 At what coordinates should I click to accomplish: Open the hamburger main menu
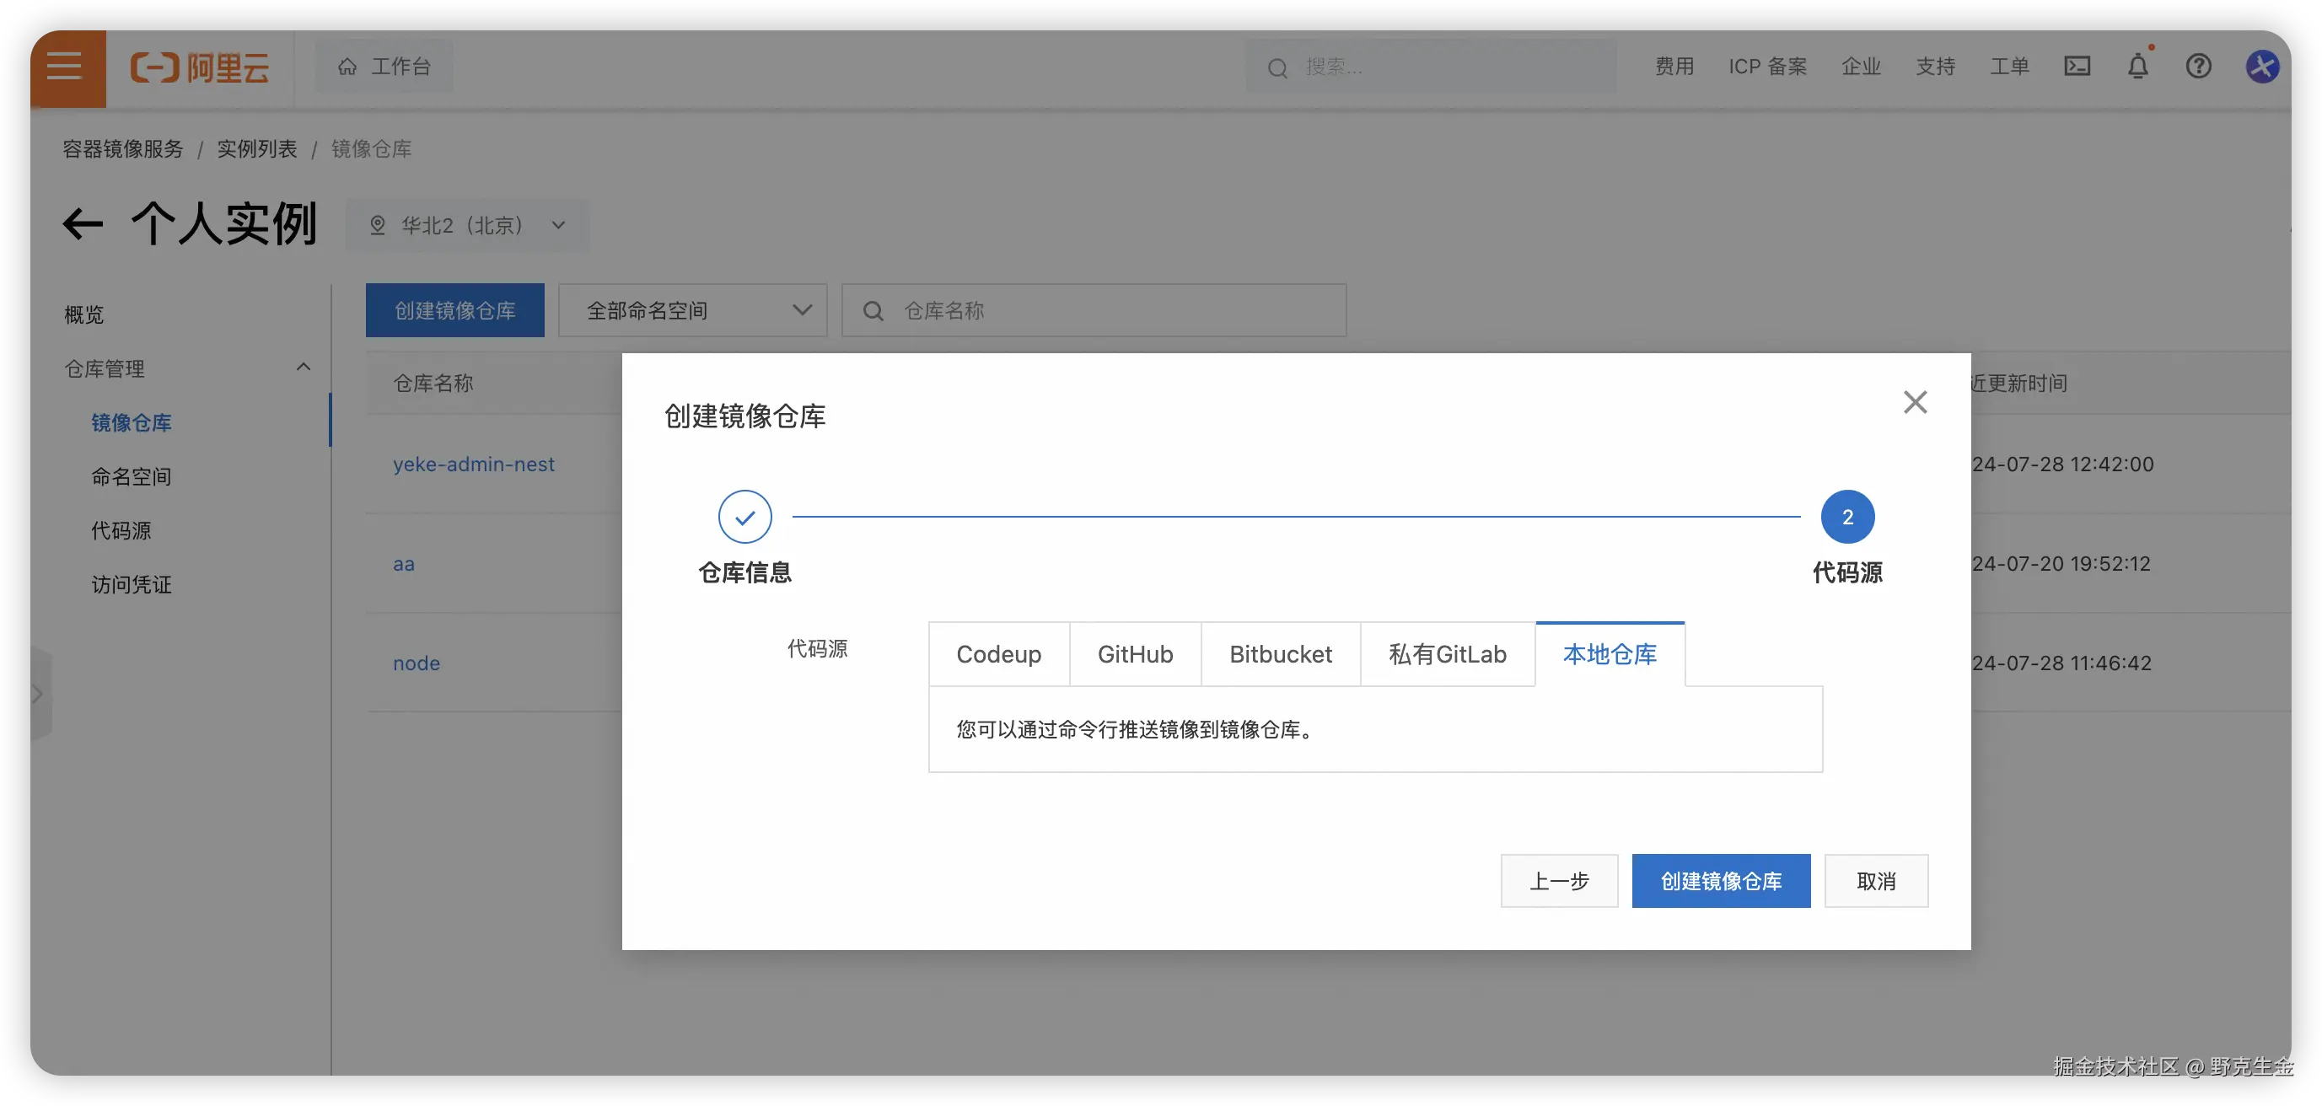click(x=65, y=67)
